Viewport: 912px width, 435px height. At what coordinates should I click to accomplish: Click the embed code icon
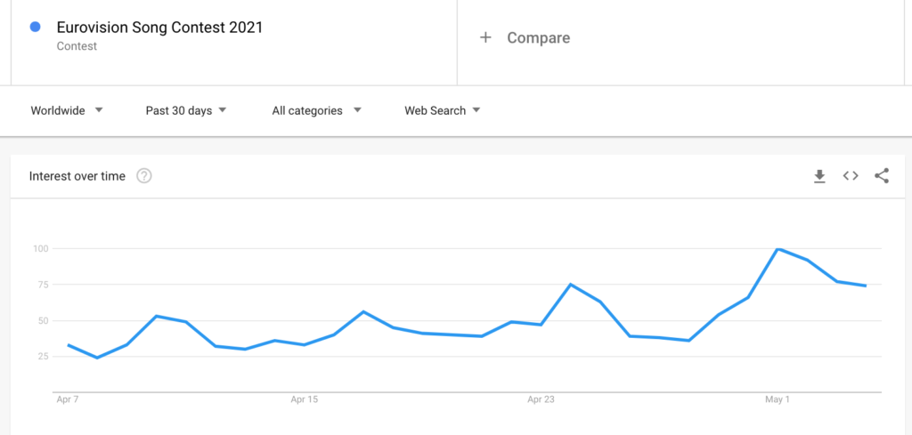click(x=851, y=176)
